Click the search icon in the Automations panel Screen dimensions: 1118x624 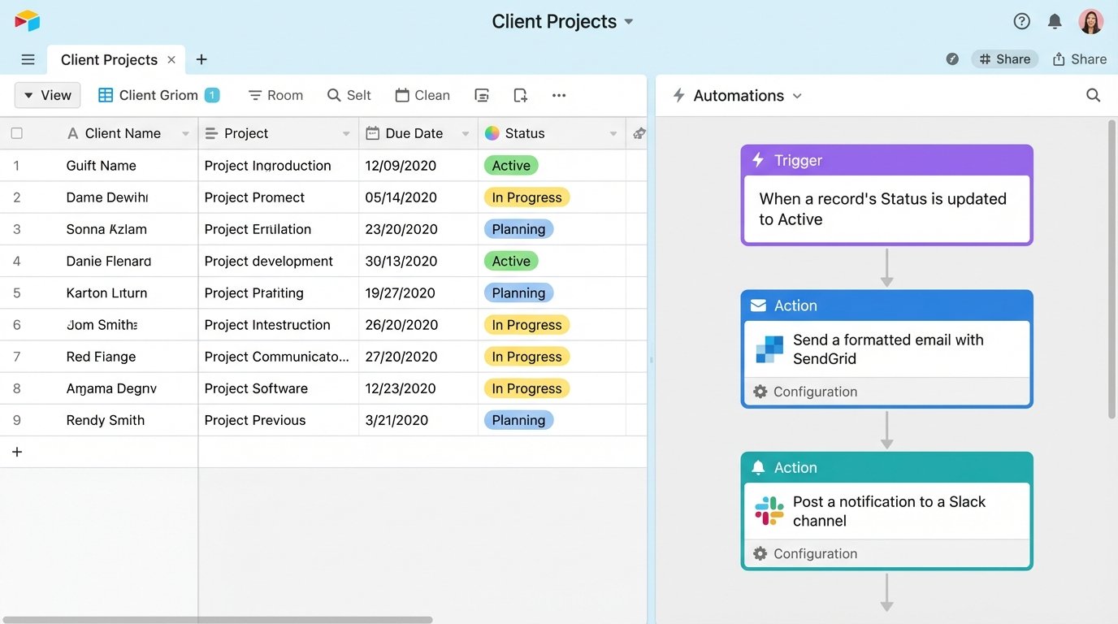click(x=1093, y=95)
